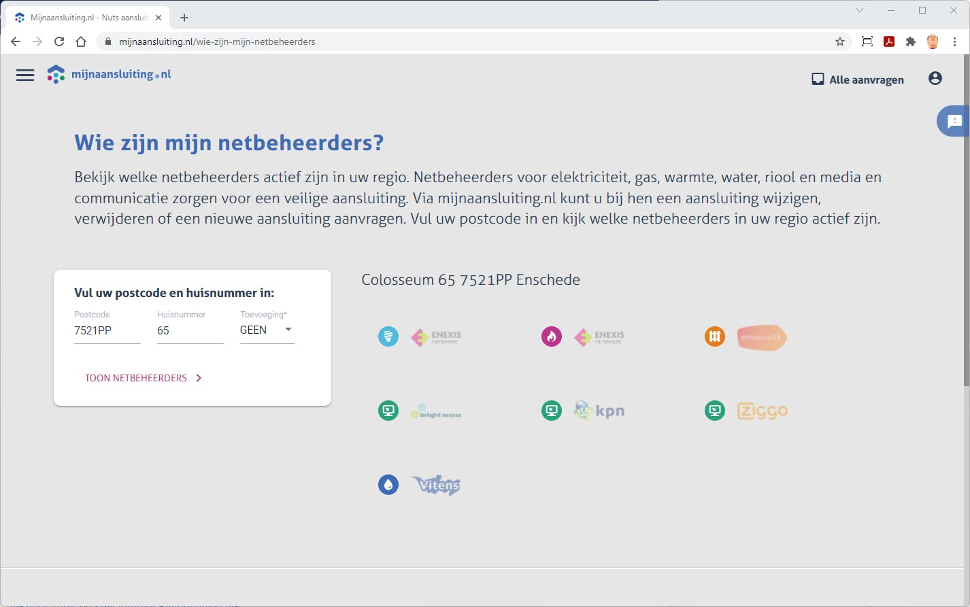Open the Ennatuurlijk heat provider logo
Viewport: 970px width, 607px height.
762,337
